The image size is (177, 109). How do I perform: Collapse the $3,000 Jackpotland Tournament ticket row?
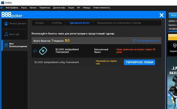35,51
